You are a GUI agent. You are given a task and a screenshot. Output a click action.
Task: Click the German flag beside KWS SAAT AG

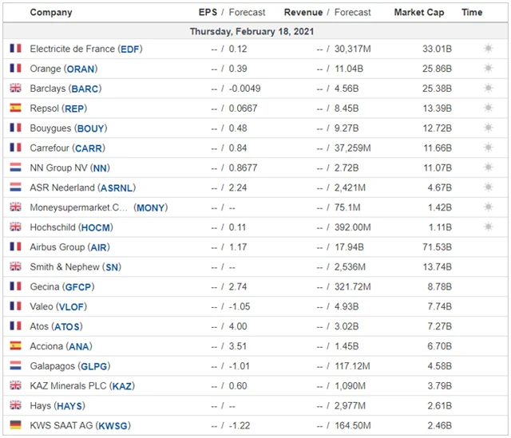15,425
